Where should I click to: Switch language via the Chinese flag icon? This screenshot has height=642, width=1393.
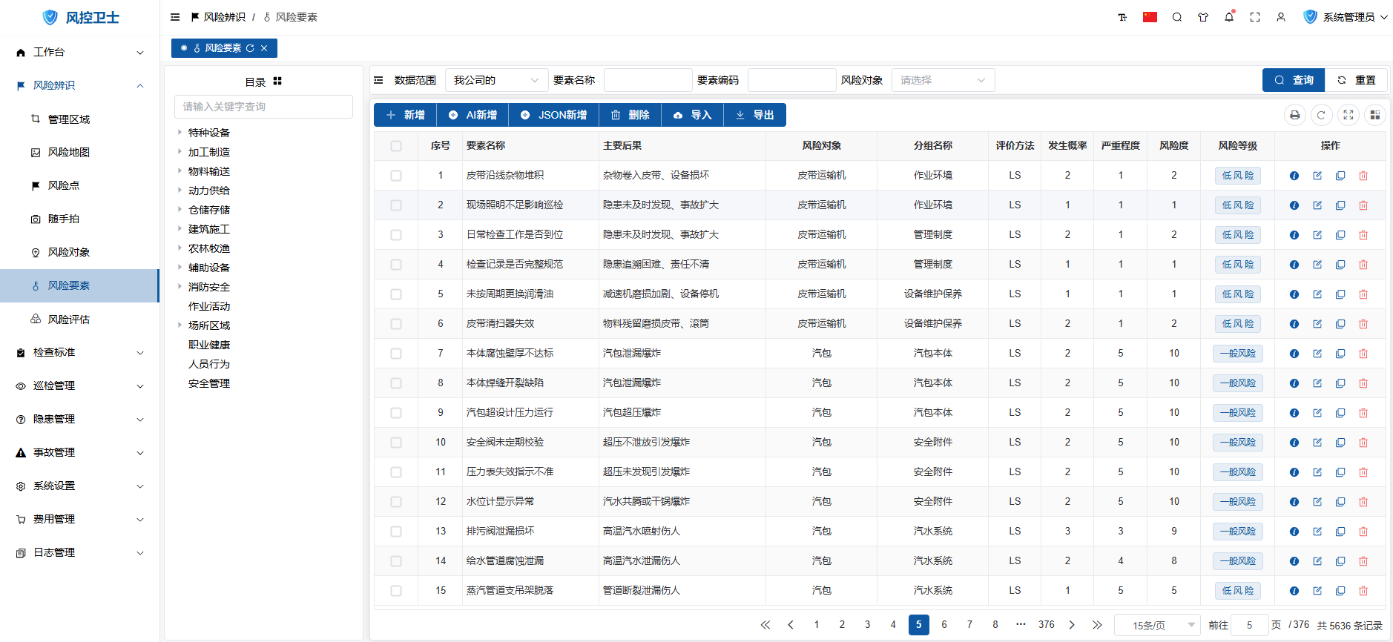click(1150, 17)
